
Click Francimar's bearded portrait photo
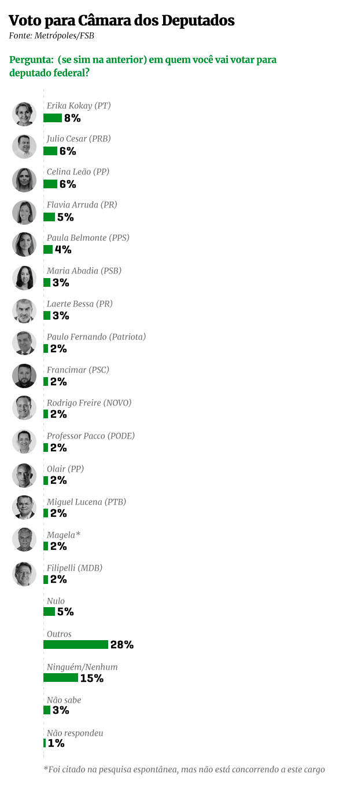point(24,376)
